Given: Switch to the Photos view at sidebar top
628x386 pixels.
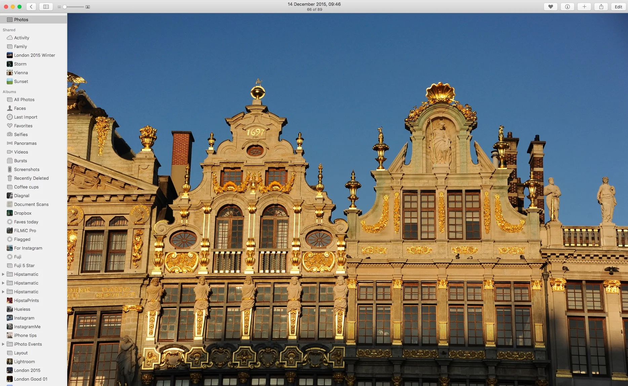Looking at the screenshot, I should click(21, 19).
